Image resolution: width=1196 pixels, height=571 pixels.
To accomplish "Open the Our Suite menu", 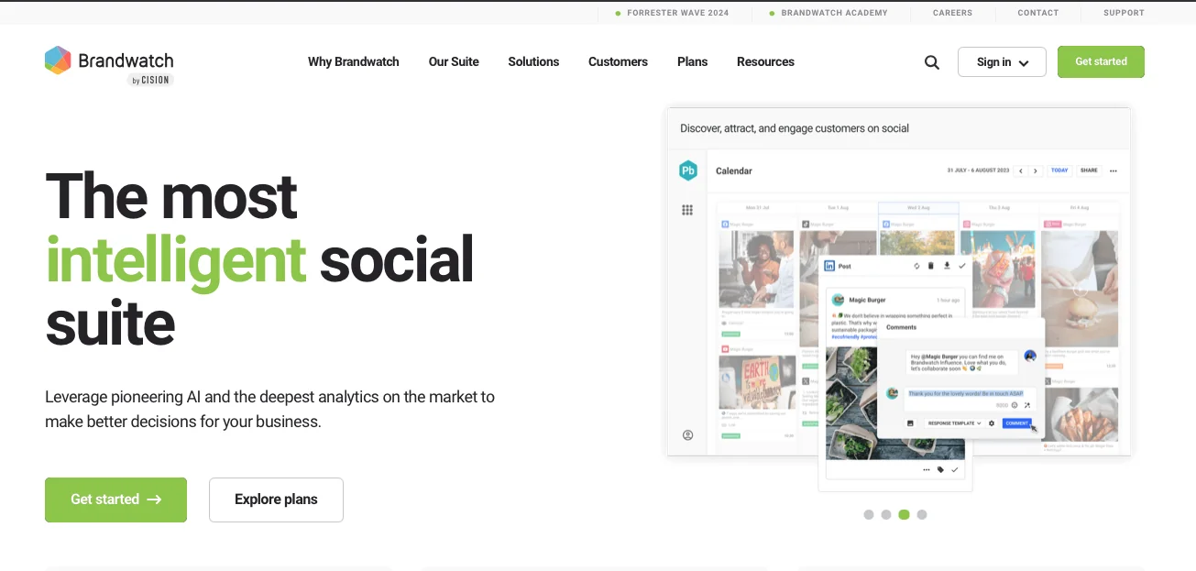I will 454,62.
